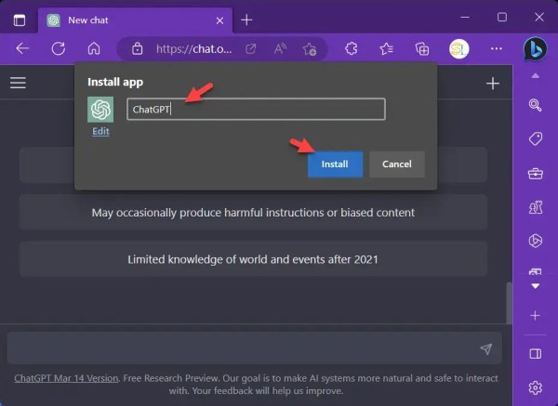Click the ChatGPT app icon thumbnail
This screenshot has width=558, height=406.
100,110
